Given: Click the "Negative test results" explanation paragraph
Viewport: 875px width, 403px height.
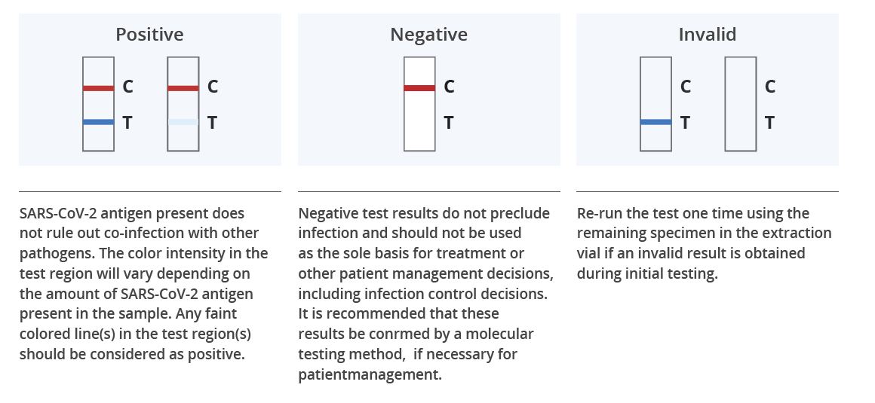Looking at the screenshot, I should (x=425, y=293).
